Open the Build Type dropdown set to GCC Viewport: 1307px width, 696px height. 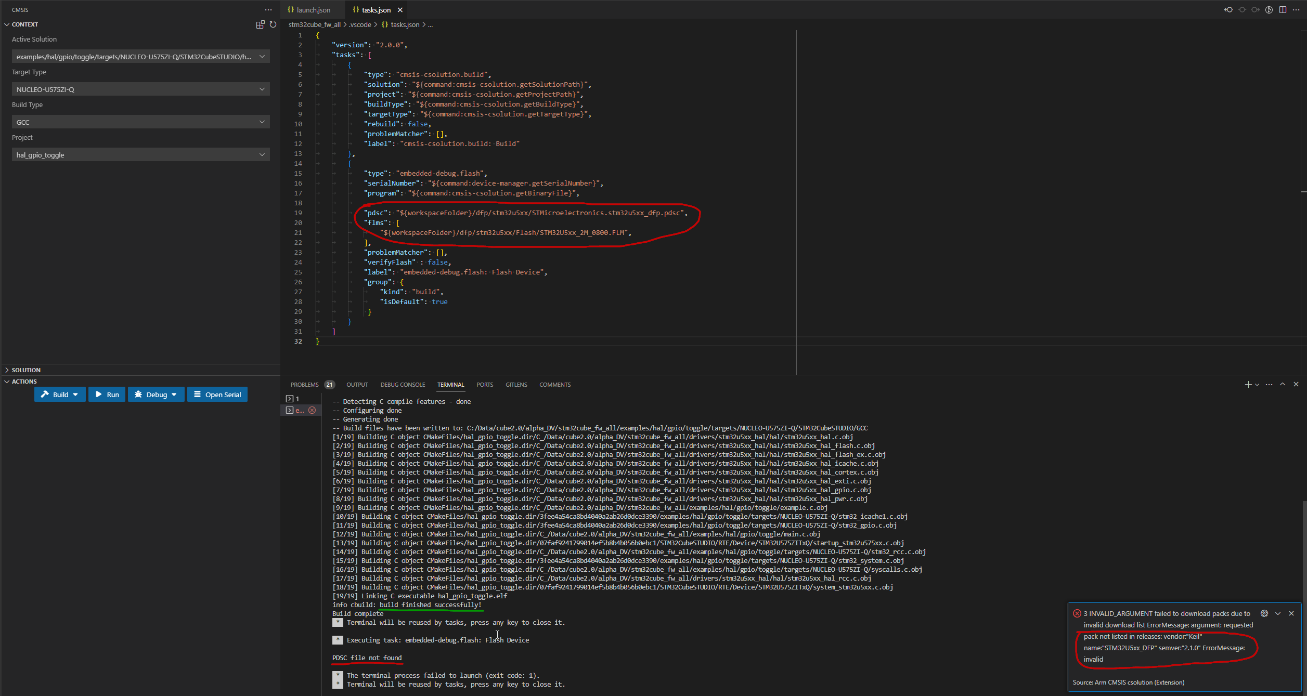point(140,122)
